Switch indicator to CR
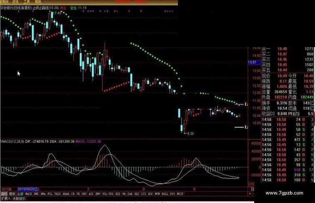The image size is (315, 203). point(73,194)
